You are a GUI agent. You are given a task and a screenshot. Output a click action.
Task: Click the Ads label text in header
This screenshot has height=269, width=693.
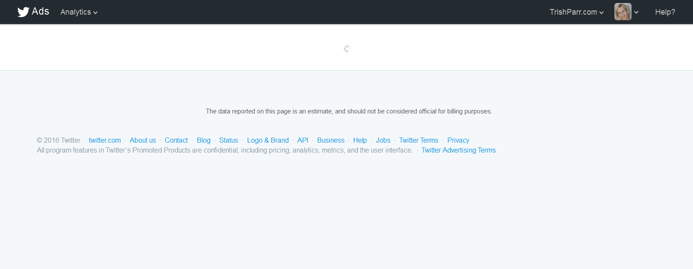point(40,11)
